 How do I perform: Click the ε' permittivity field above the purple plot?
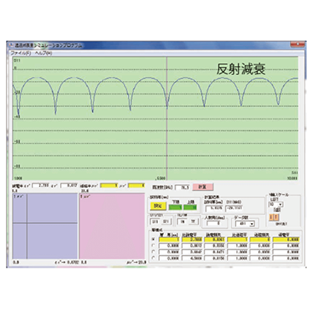(x=41, y=186)
